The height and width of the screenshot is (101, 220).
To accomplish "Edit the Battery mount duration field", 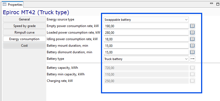I will point(146,46).
